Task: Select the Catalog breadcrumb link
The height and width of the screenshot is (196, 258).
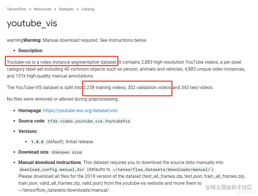Action: 88,9
